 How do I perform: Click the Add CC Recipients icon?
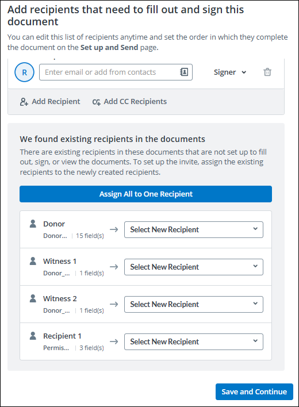coord(96,102)
